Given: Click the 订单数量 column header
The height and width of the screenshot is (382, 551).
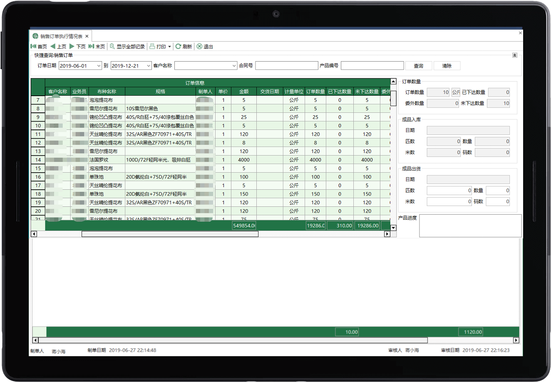Looking at the screenshot, I should coord(315,91).
